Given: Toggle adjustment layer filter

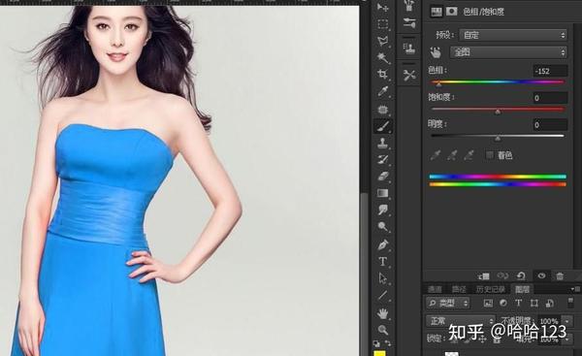Looking at the screenshot, I should coord(503,304).
